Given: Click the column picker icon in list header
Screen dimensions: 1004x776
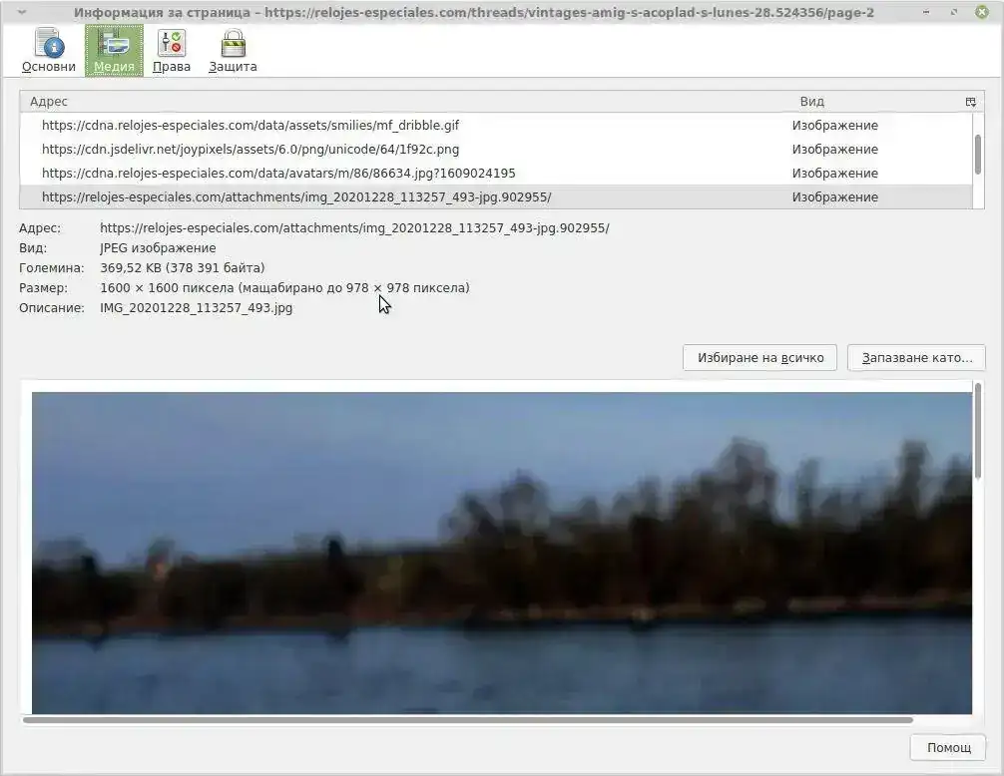Looking at the screenshot, I should 971,102.
